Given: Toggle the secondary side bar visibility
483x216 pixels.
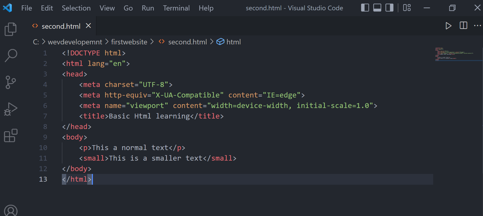Looking at the screenshot, I should (x=389, y=8).
